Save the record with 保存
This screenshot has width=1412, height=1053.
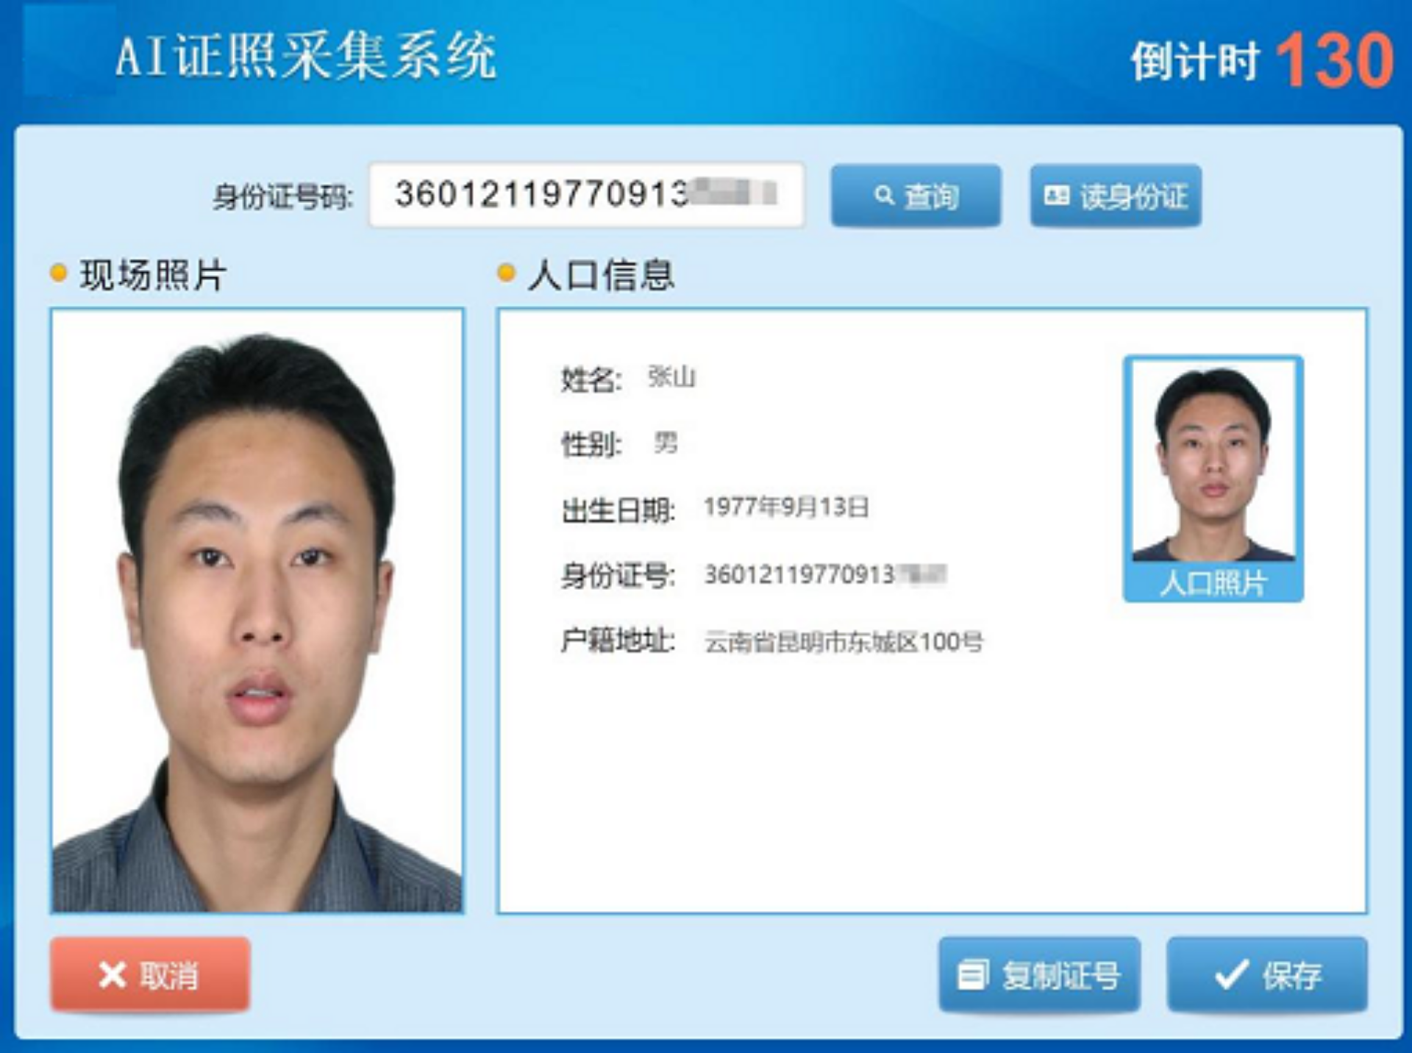coord(1267,974)
